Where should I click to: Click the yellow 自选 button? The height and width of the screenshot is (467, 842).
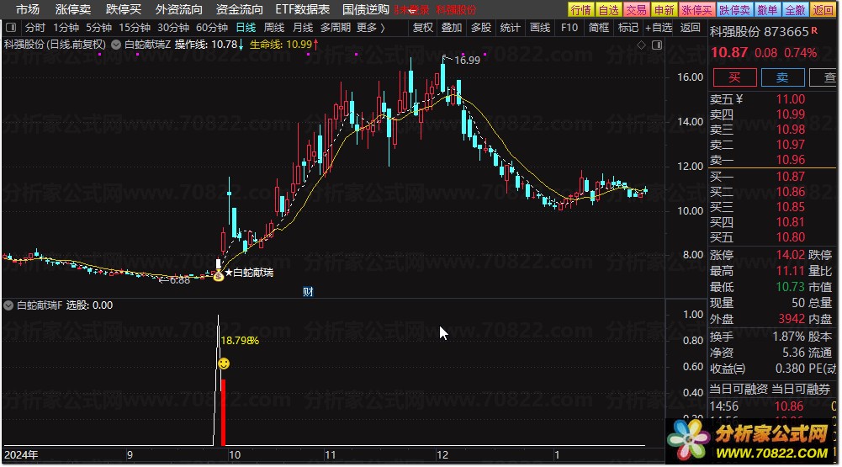pos(609,9)
